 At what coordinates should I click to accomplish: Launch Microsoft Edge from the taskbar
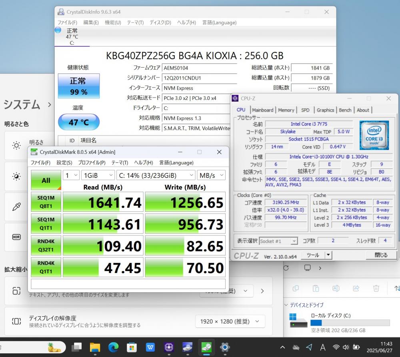pyautogui.click(x=113, y=347)
